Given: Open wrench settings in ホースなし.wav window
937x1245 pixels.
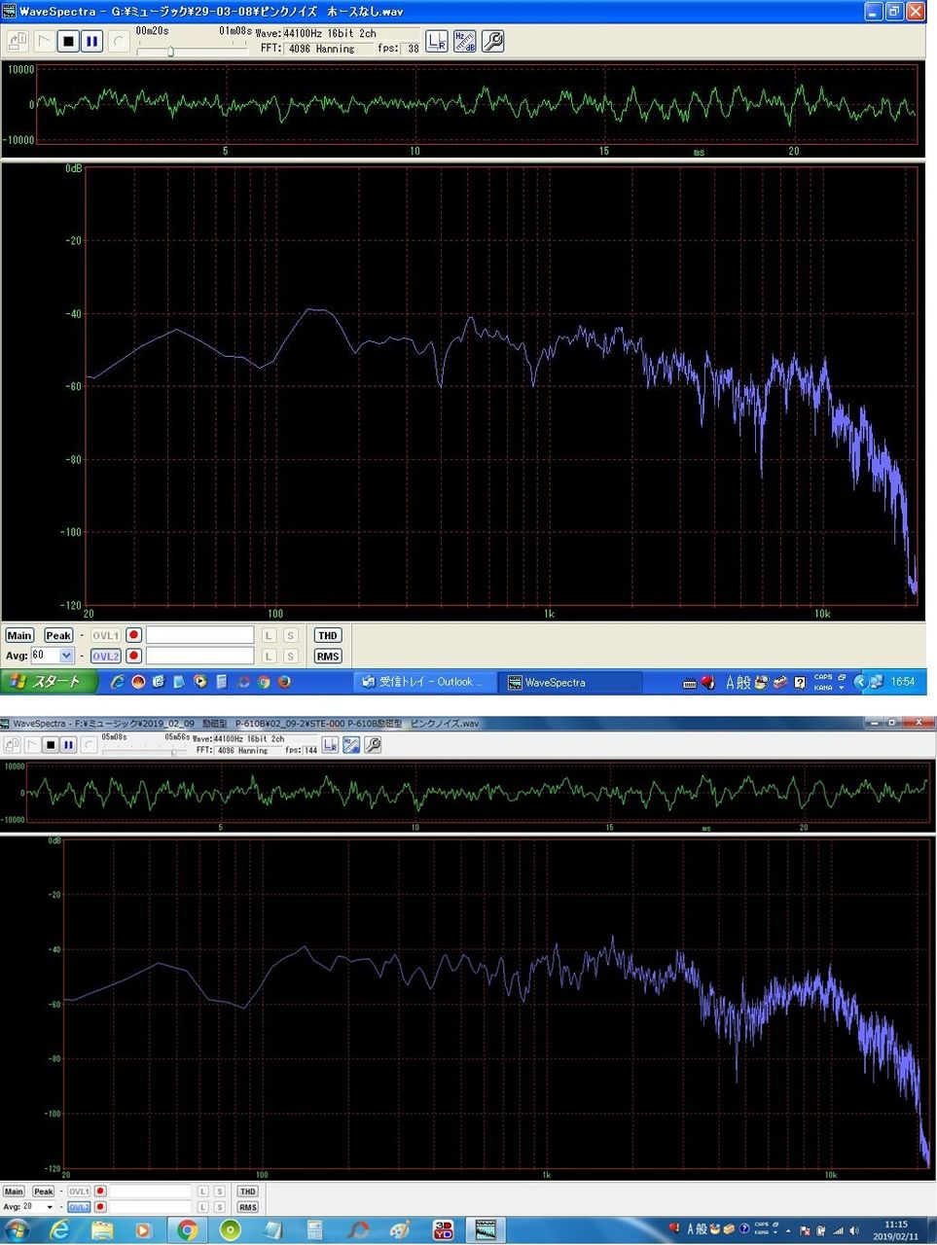Looking at the screenshot, I should click(x=493, y=41).
